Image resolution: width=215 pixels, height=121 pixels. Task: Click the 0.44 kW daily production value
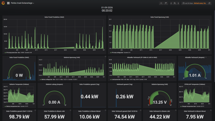pos(89,97)
